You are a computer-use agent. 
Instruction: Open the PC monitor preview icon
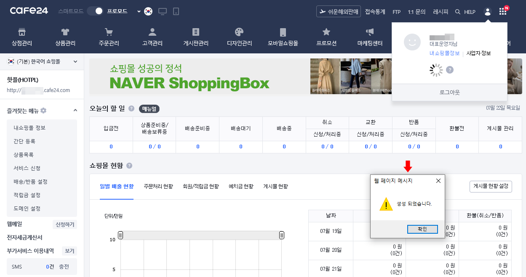(x=163, y=11)
